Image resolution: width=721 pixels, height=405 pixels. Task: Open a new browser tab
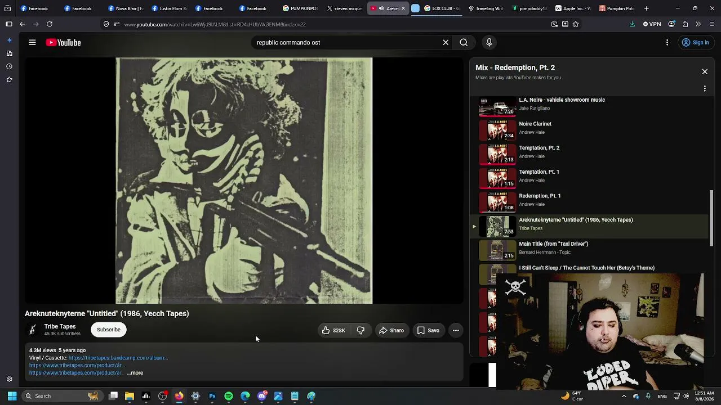pyautogui.click(x=647, y=8)
